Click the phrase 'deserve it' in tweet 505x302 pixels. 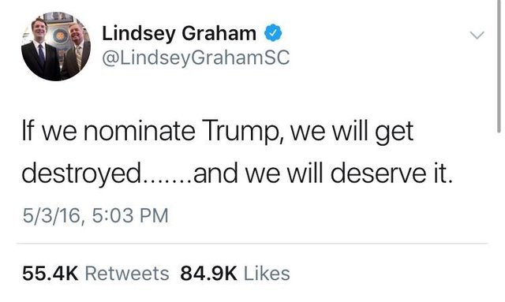[391, 173]
